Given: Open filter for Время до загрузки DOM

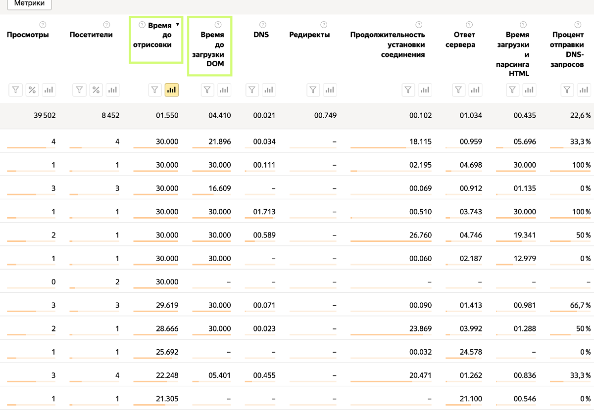Looking at the screenshot, I should 208,90.
